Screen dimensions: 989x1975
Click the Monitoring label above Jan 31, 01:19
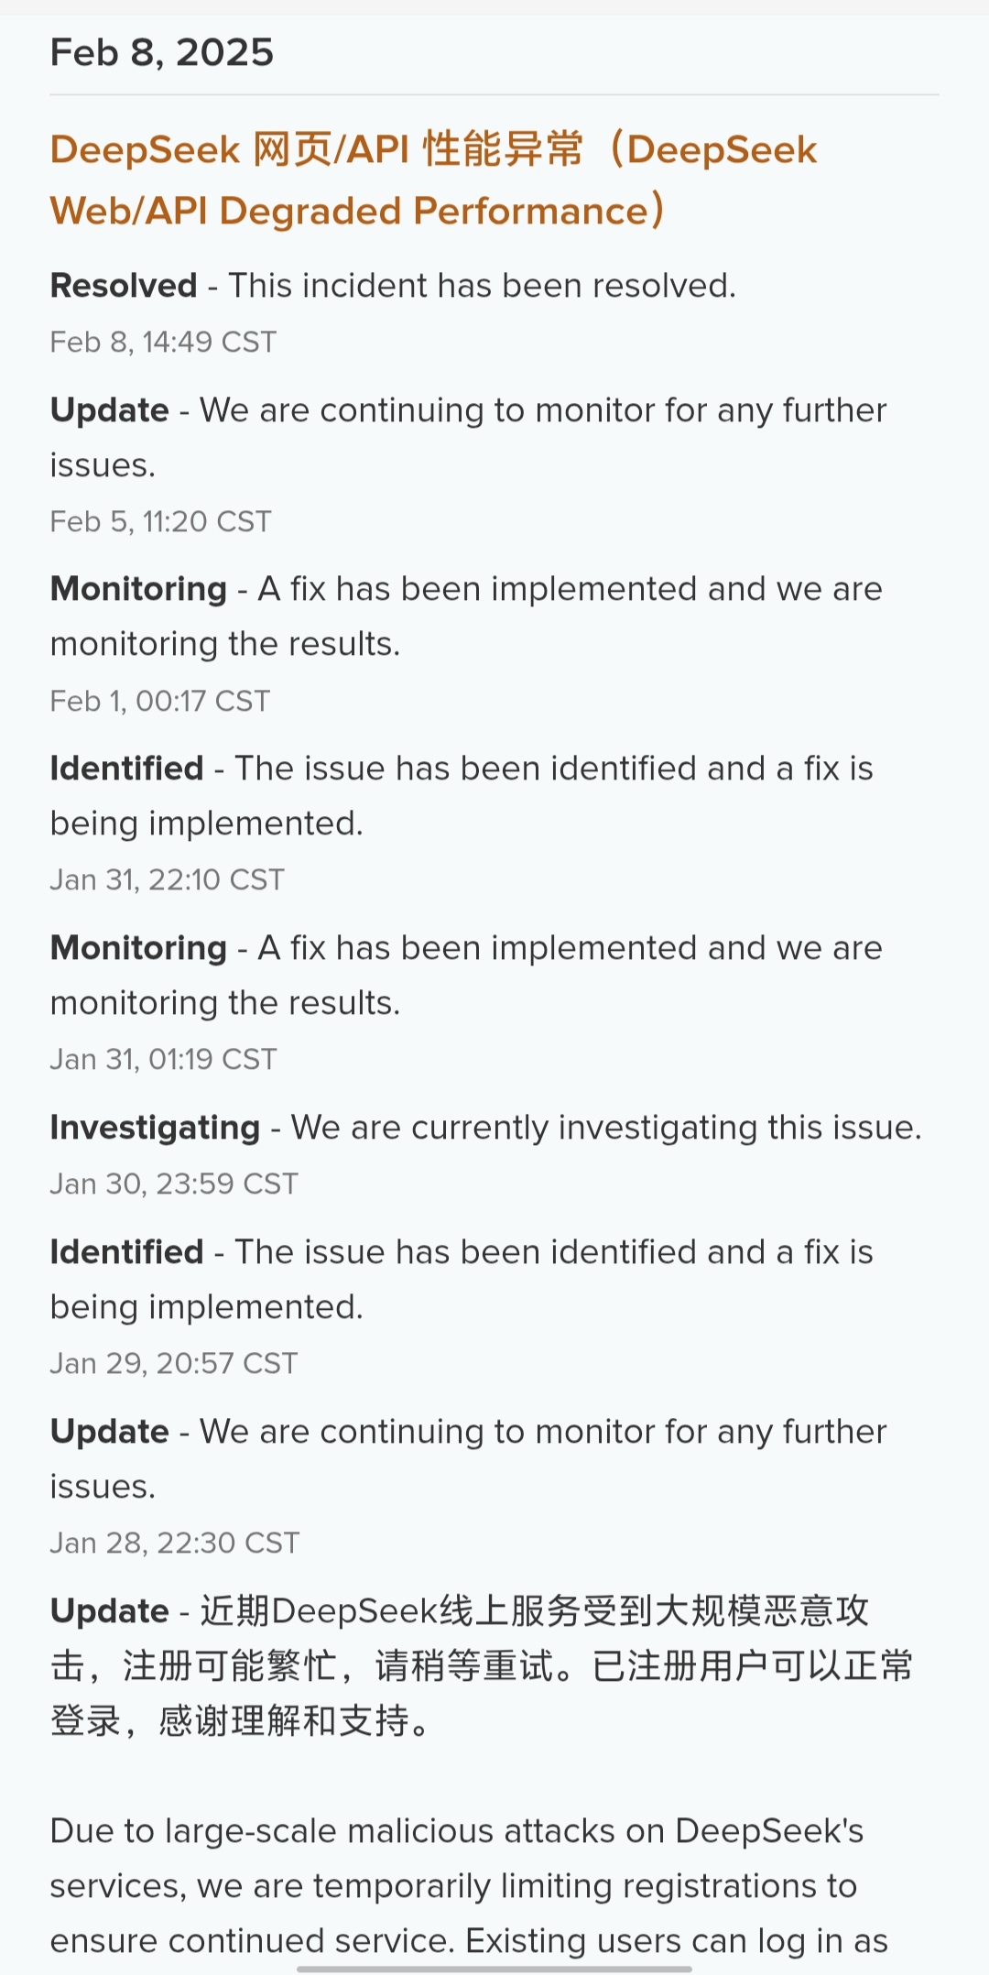point(138,948)
